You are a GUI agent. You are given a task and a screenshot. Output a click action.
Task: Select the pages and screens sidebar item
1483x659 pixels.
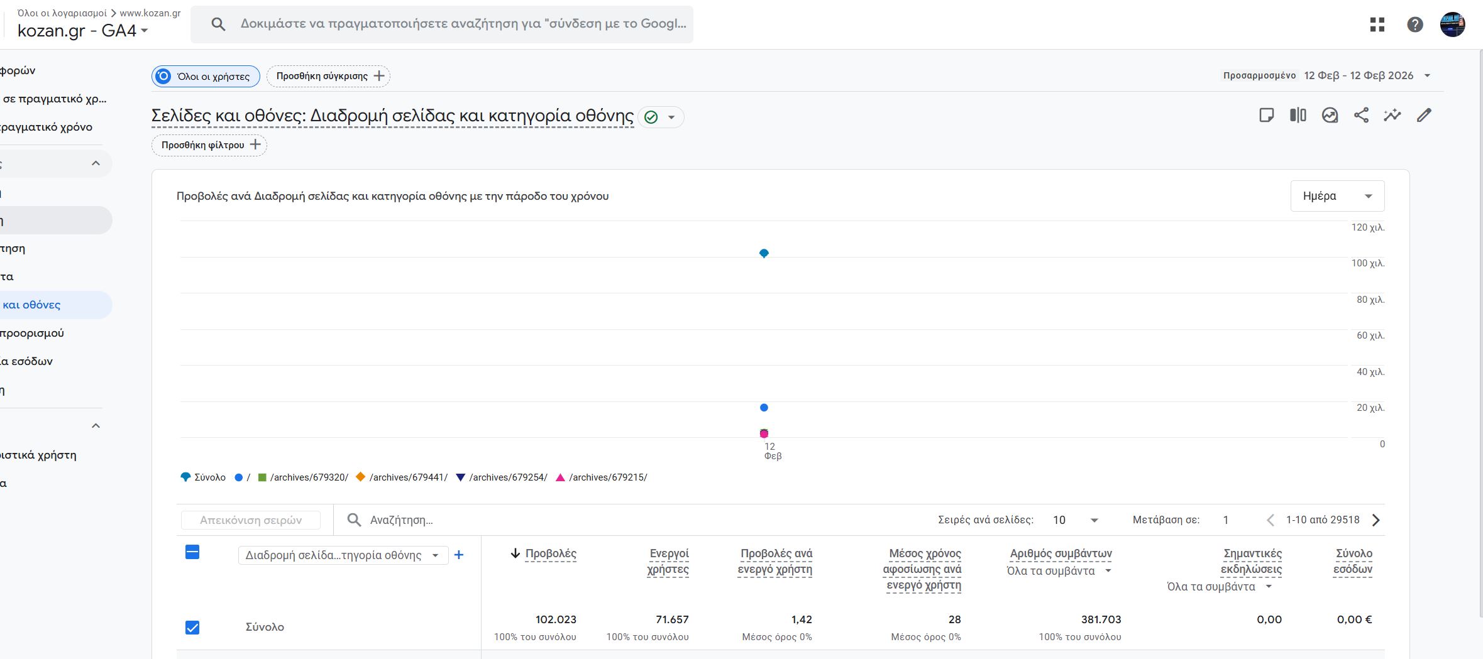tap(31, 305)
